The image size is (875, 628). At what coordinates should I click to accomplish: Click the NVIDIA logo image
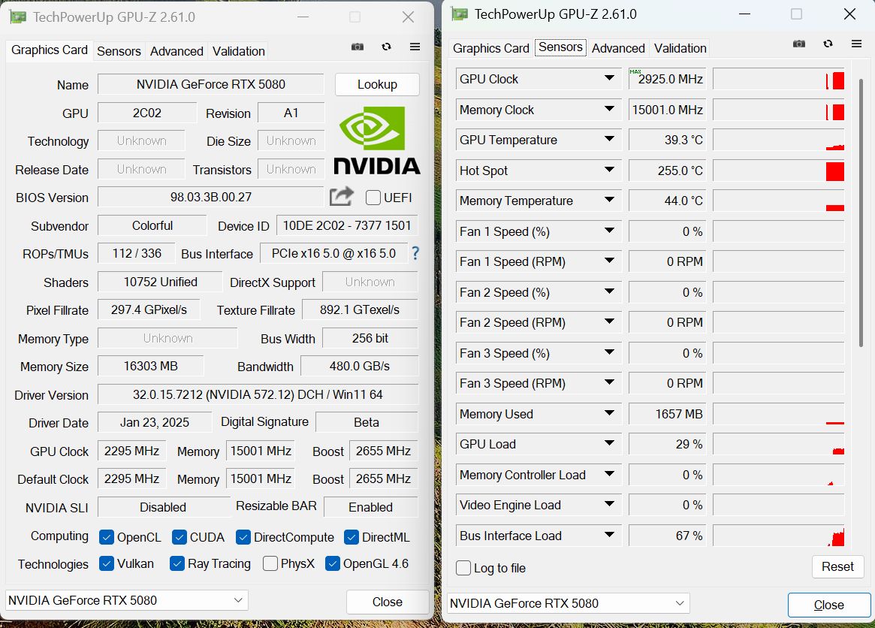pos(377,140)
